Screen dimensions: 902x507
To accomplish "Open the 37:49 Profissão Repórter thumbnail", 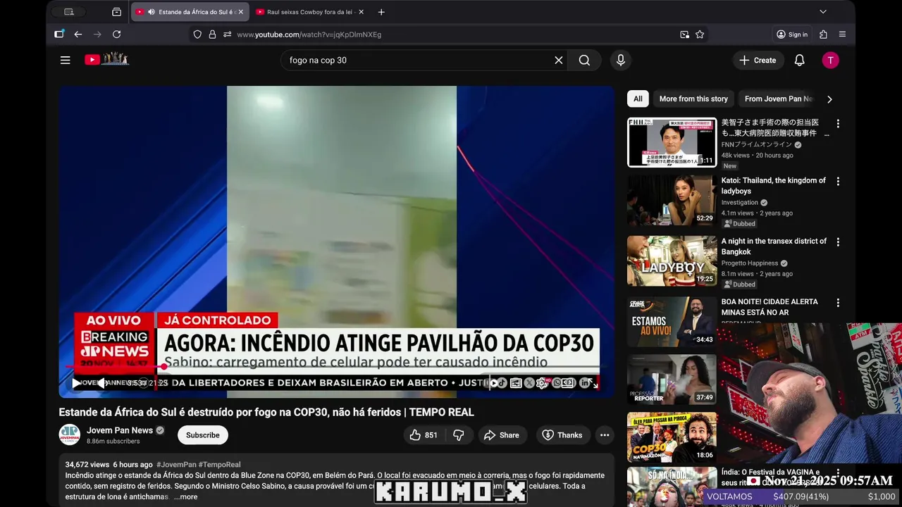I will pos(672,380).
